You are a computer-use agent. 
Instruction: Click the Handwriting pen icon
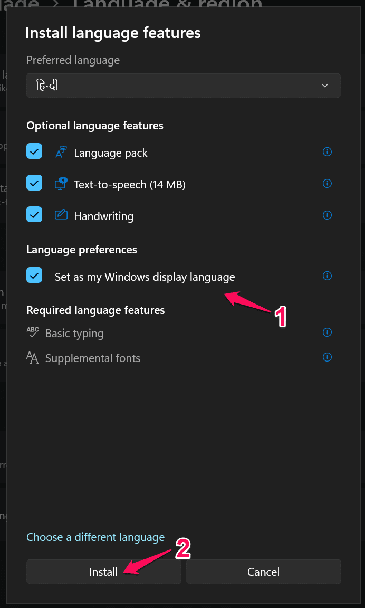point(61,215)
